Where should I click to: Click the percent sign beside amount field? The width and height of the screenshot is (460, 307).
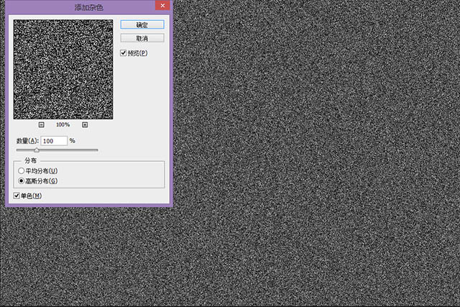73,141
